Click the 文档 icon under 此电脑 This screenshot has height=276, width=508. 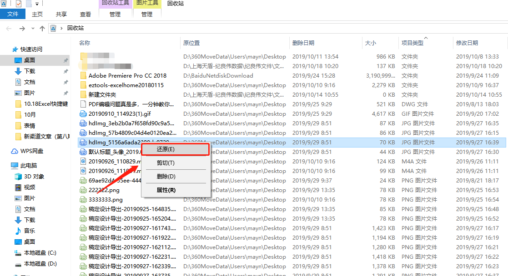tap(18, 209)
